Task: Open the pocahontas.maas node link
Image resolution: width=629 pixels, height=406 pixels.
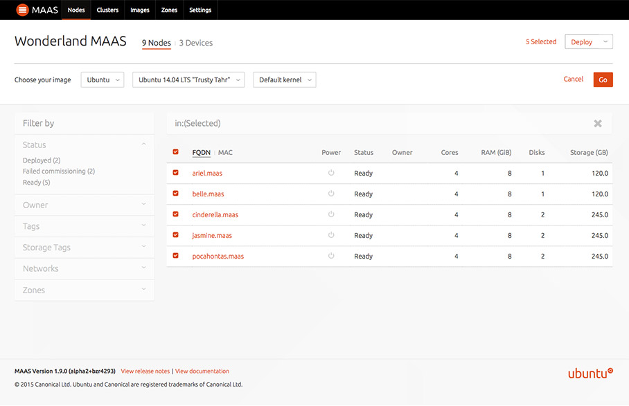Action: pyautogui.click(x=218, y=257)
